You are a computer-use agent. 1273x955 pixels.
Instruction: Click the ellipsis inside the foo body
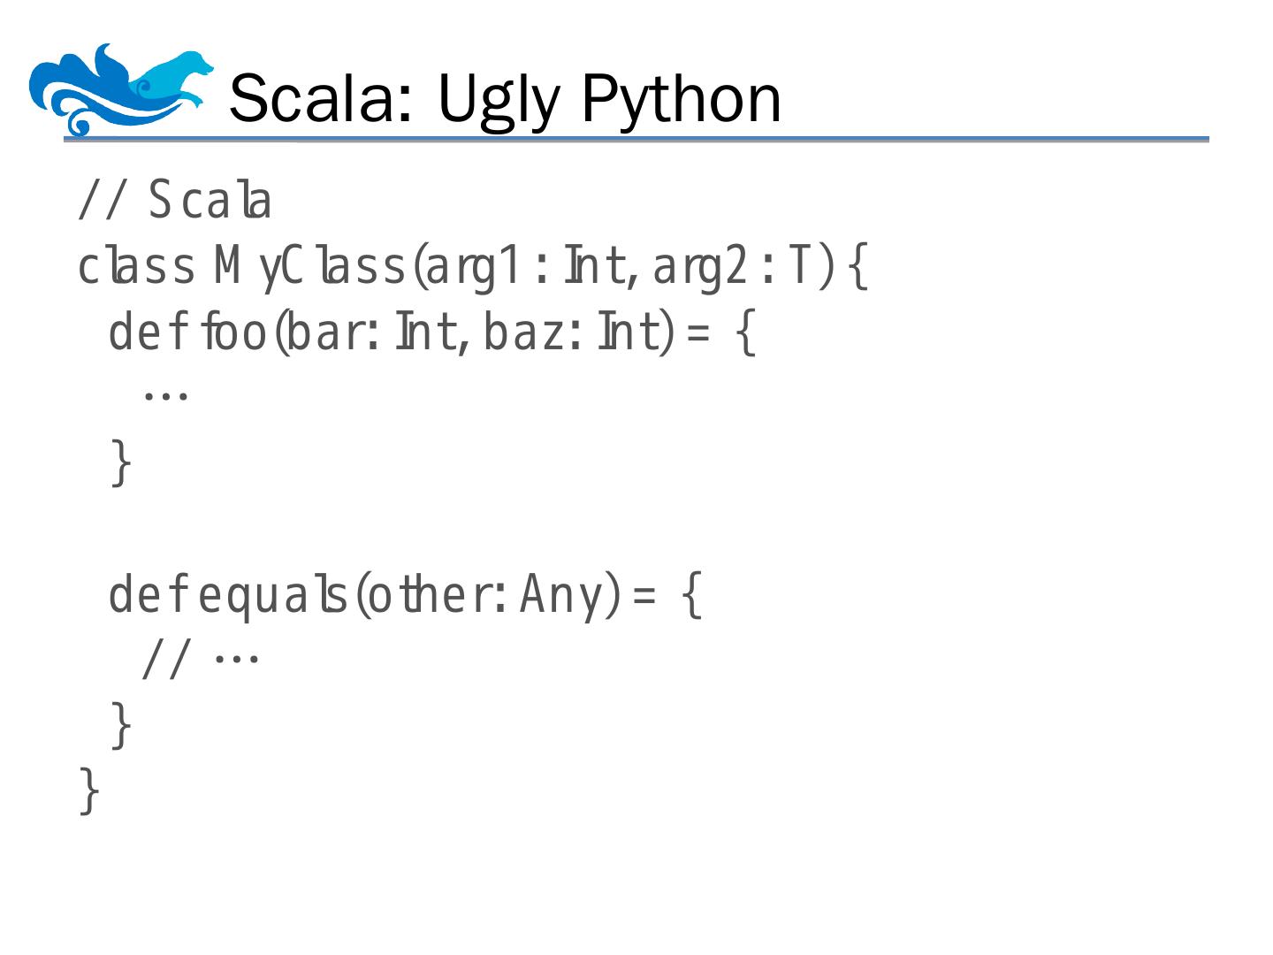coord(165,395)
